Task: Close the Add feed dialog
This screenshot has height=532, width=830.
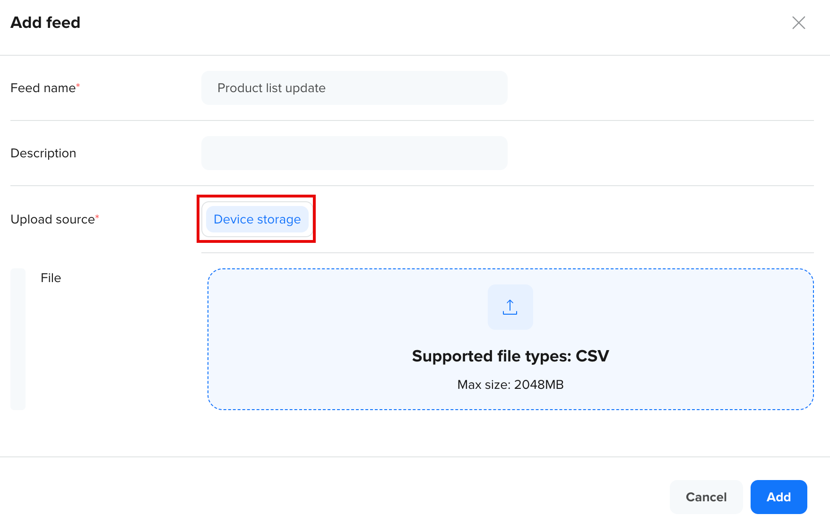Action: (799, 23)
